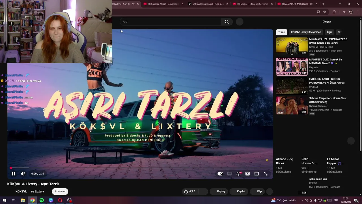Open the şaka mısın knk video
The width and height of the screenshot is (362, 204).
pos(318,179)
